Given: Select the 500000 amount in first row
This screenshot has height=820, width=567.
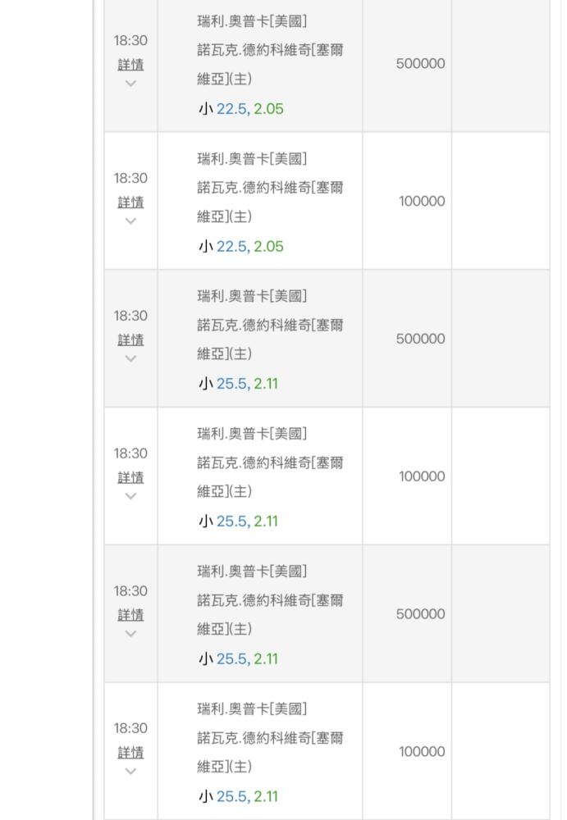Looking at the screenshot, I should tap(420, 63).
